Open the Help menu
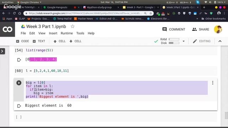 (x=91, y=33)
